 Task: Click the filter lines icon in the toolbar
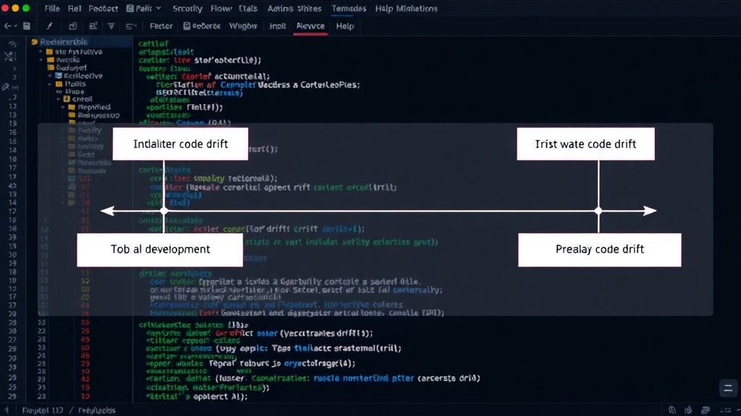coord(111,26)
